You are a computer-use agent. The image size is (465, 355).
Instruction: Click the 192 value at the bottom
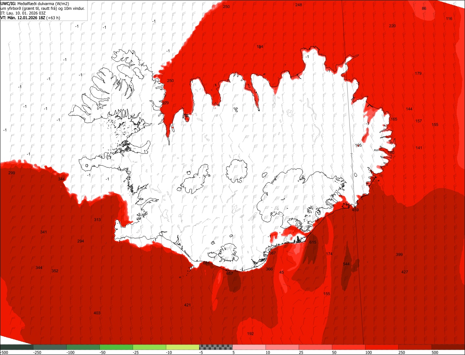pyautogui.click(x=250, y=334)
